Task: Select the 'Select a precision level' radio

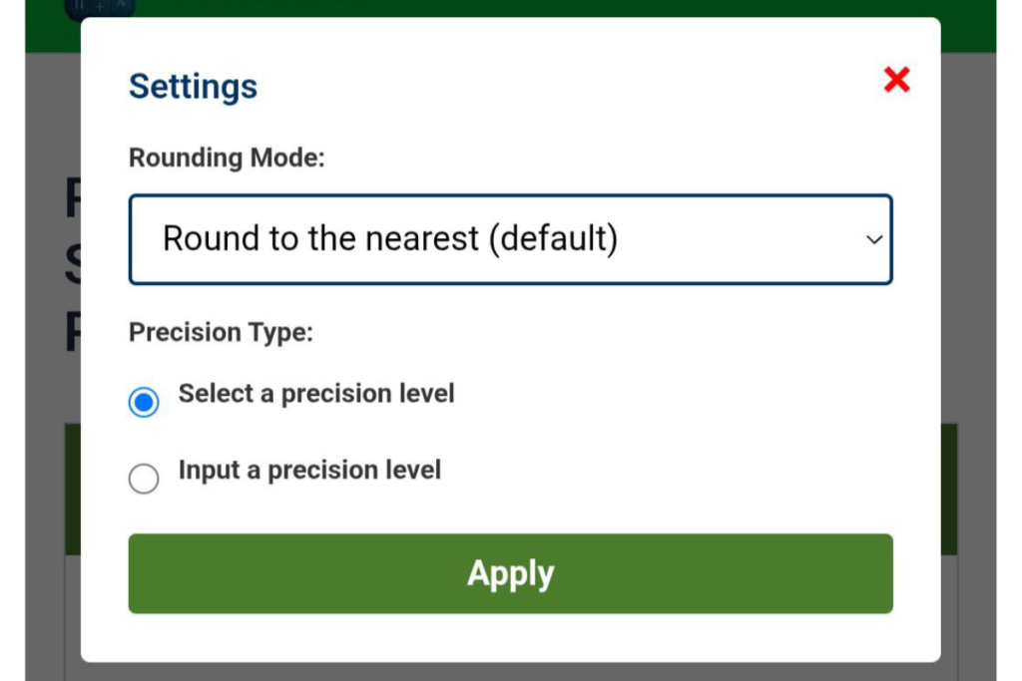Action: (x=144, y=403)
